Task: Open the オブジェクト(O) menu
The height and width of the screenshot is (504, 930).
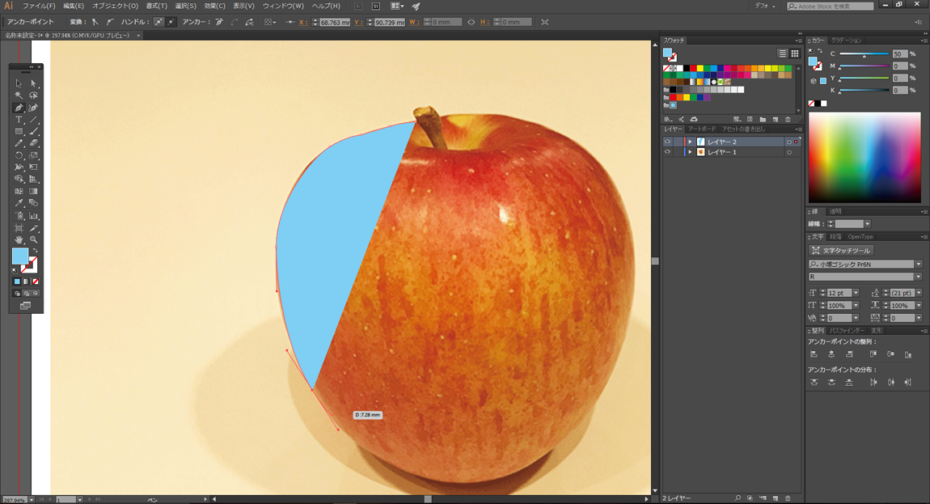Action: tap(115, 6)
